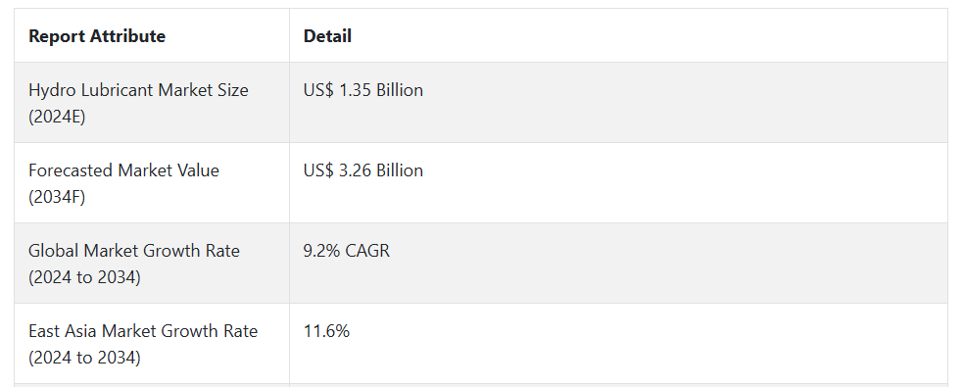Select the US$ 3.26 Billion value
Viewport: 965px width, 387px height.
(x=363, y=170)
